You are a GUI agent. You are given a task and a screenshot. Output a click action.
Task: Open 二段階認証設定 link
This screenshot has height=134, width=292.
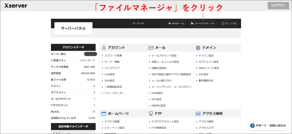click(113, 87)
